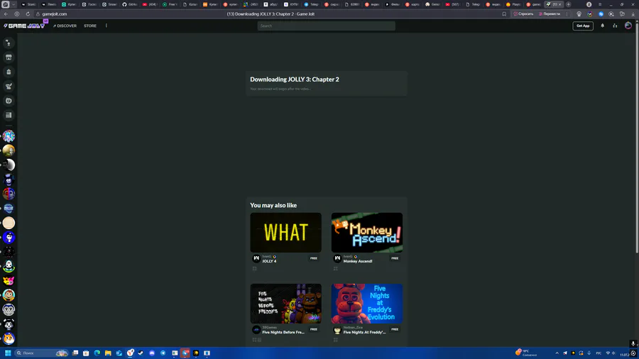Image resolution: width=639 pixels, height=359 pixels.
Task: Open the Five Nights At Freddy'... title link
Action: (364, 333)
